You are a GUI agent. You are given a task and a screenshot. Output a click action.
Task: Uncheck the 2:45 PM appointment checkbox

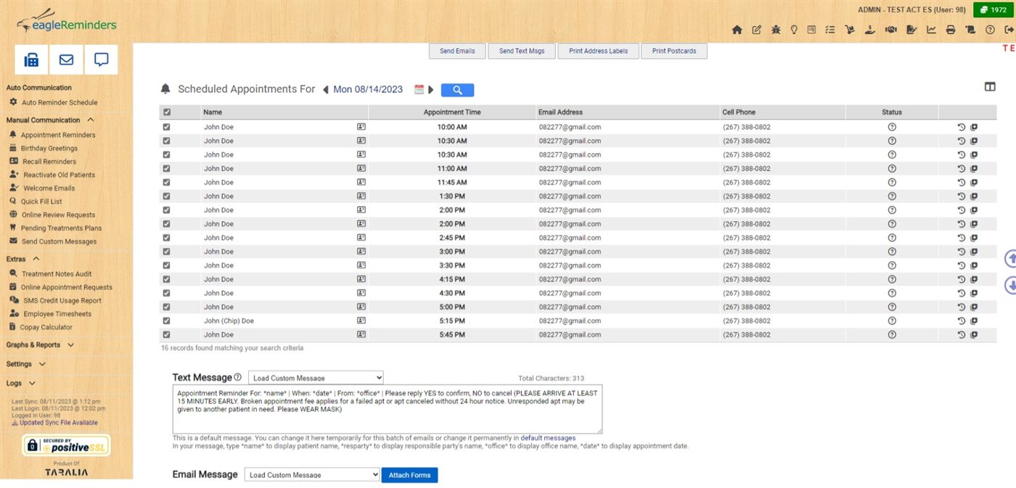point(167,238)
